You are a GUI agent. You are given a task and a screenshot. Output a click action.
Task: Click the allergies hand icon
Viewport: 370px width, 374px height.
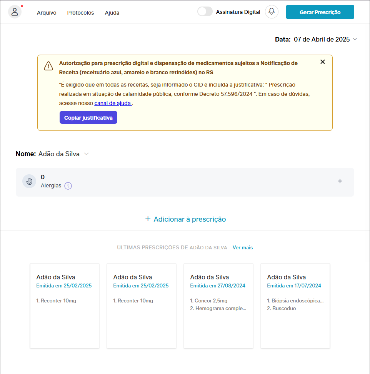point(29,181)
